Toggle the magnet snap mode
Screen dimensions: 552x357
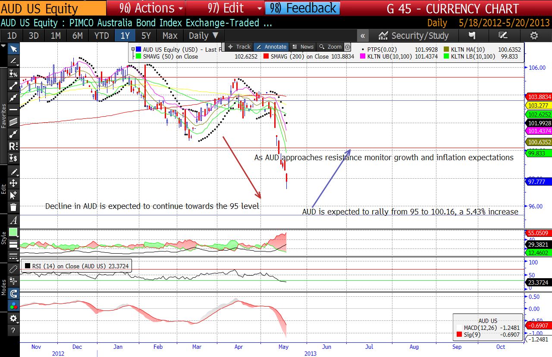pyautogui.click(x=13, y=294)
